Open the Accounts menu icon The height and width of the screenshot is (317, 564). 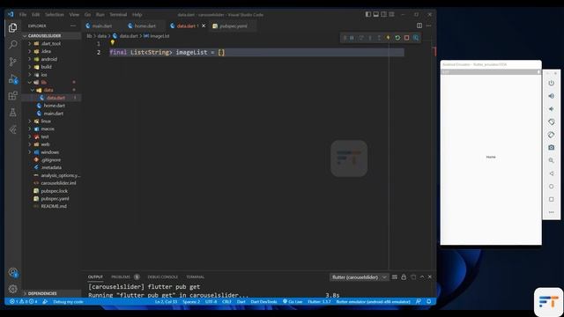(x=12, y=272)
